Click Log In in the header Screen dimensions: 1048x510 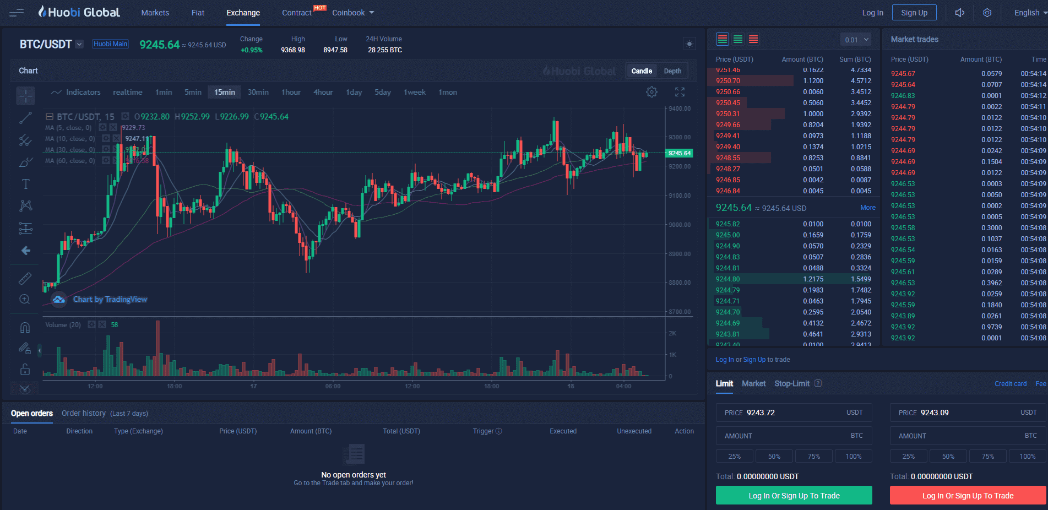(x=872, y=13)
